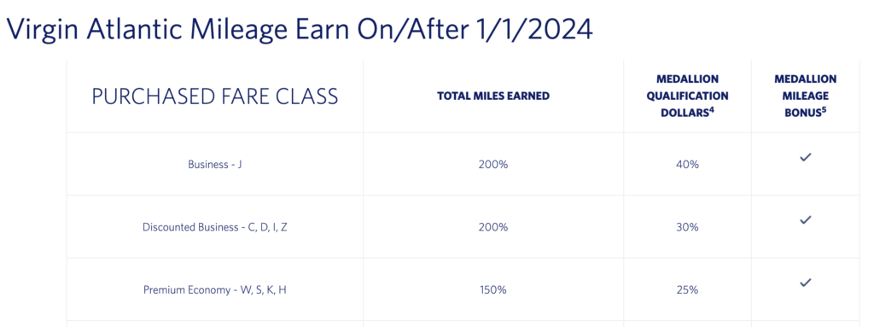Screen dimensions: 874x327
Task: Click the checkmark in the Business - J row
Action: (x=805, y=158)
